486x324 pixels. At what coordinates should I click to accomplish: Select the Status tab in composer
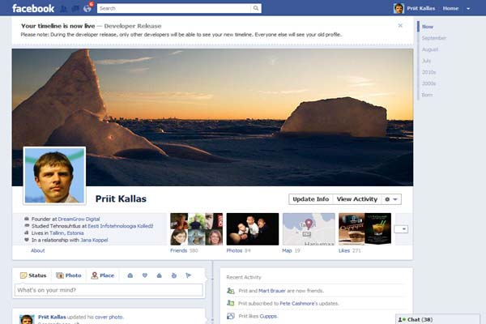click(33, 275)
